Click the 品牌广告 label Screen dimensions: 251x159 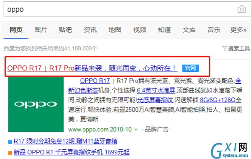tap(156, 129)
